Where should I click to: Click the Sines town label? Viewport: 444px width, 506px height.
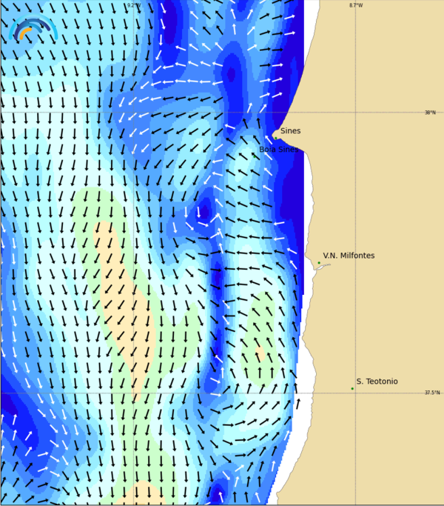coord(291,130)
